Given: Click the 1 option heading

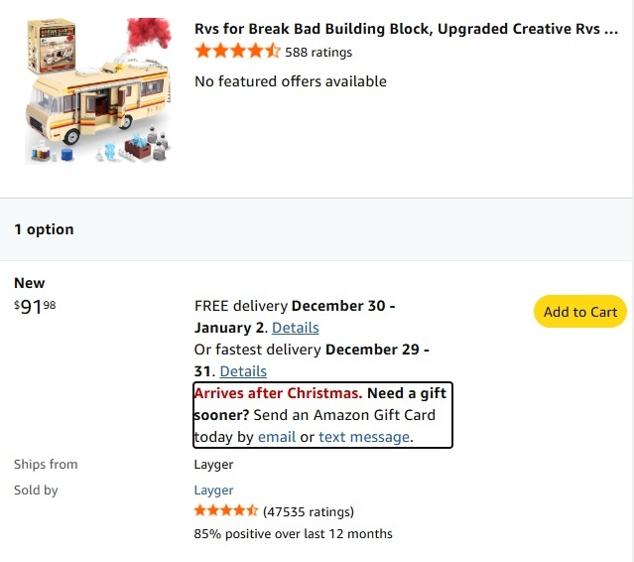Looking at the screenshot, I should [44, 229].
